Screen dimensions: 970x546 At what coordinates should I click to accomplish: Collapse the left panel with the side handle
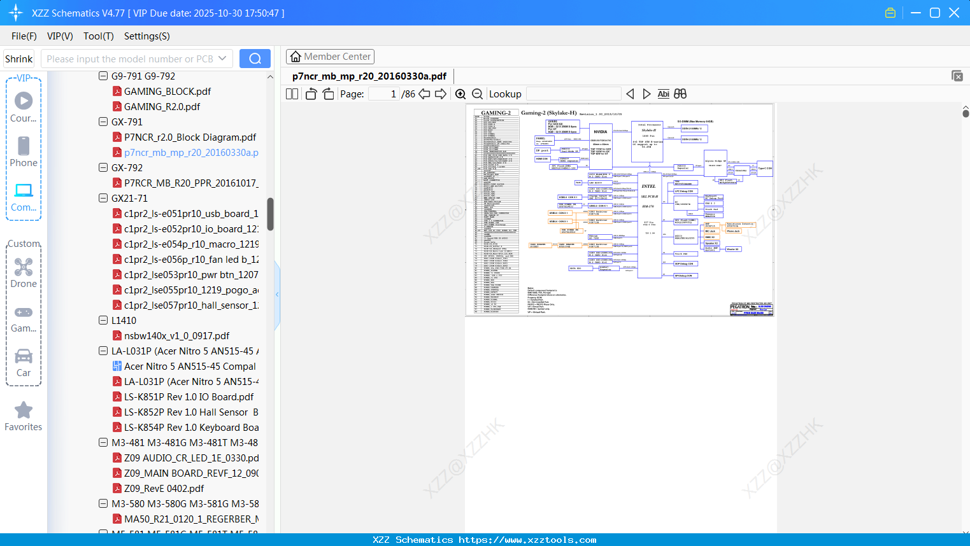[277, 295]
